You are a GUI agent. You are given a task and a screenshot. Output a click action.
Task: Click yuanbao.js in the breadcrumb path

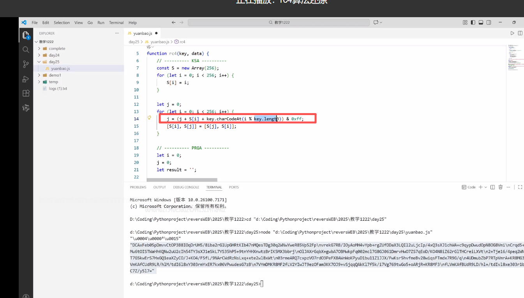pos(160,42)
